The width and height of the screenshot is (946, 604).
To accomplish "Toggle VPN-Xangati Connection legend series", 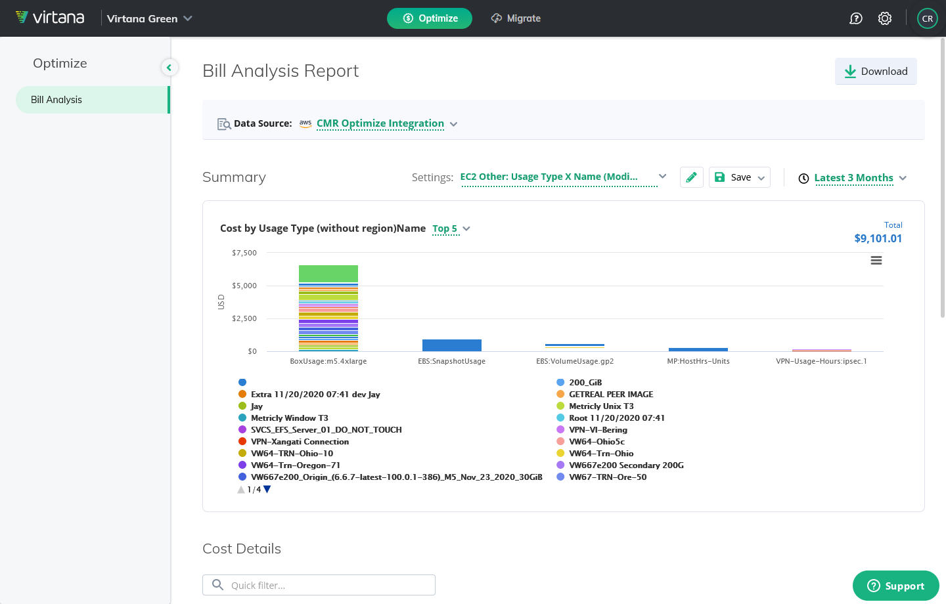I will pos(294,442).
